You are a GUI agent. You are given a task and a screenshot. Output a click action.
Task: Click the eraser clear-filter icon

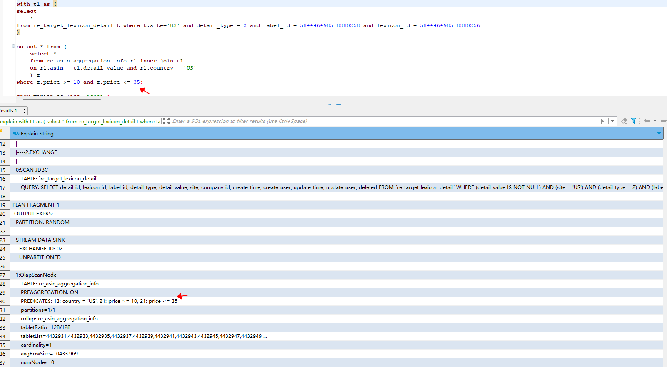click(624, 121)
